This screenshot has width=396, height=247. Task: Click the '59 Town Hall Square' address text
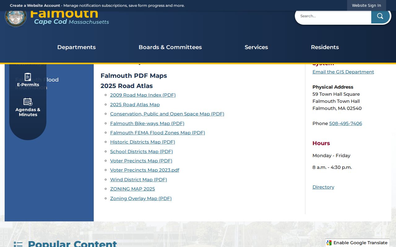336,94
